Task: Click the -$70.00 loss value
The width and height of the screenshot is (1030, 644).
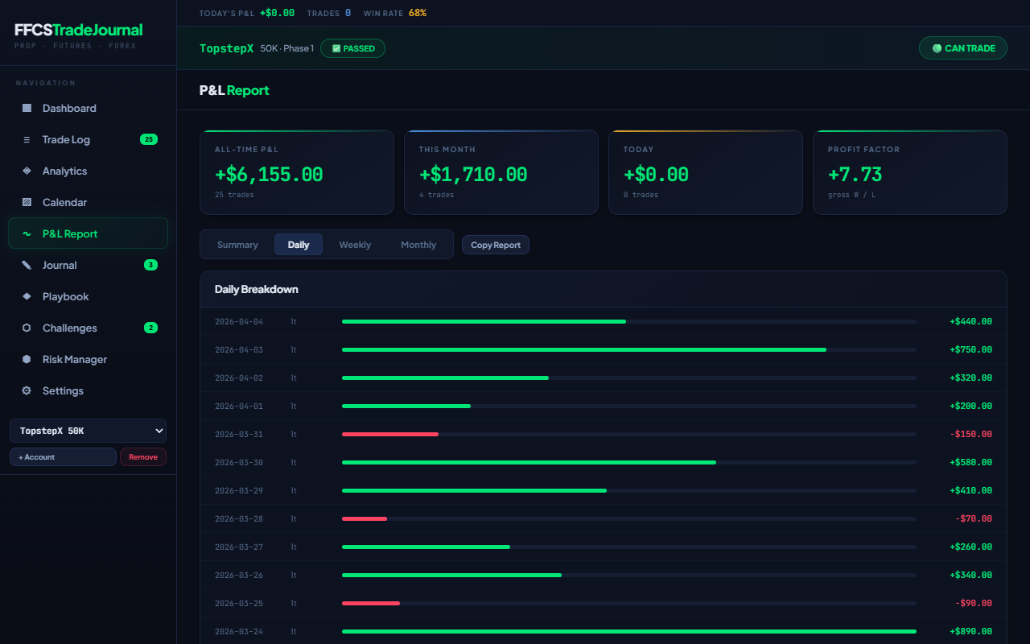Action: coord(974,518)
